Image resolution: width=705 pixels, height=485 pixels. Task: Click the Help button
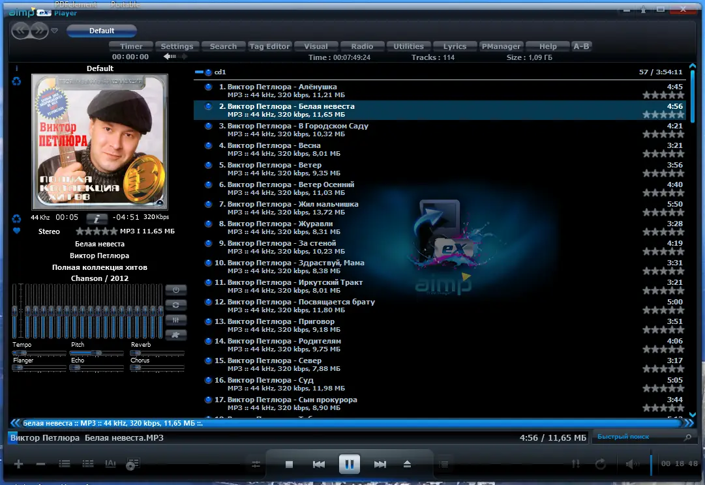pyautogui.click(x=548, y=46)
